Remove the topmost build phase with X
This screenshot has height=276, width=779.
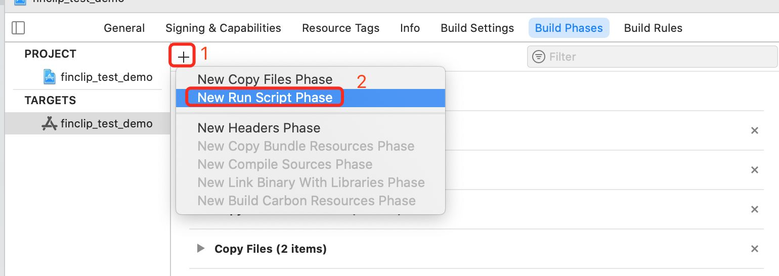pyautogui.click(x=754, y=130)
